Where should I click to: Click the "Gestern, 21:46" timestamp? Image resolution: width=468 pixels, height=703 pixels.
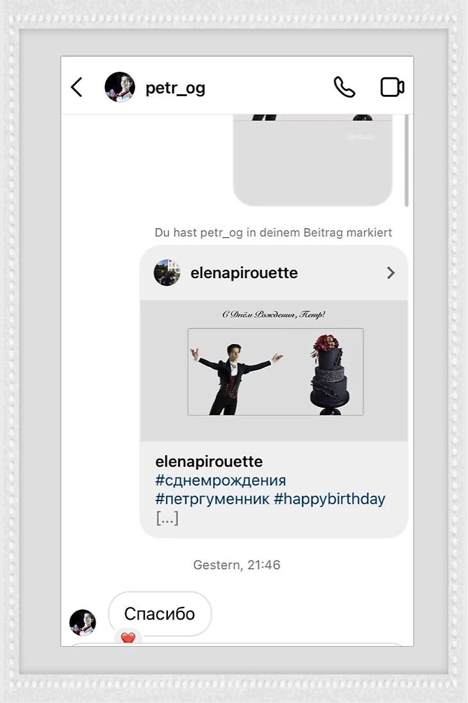point(237,565)
